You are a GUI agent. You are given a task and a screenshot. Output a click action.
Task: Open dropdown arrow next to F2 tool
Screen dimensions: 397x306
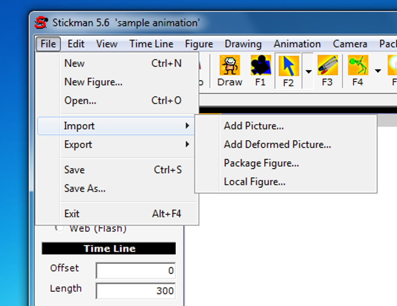click(x=308, y=71)
